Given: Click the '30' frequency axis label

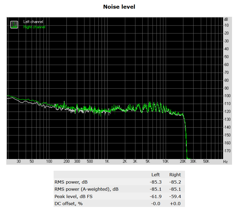Looking at the screenshot, I should 18,162.
